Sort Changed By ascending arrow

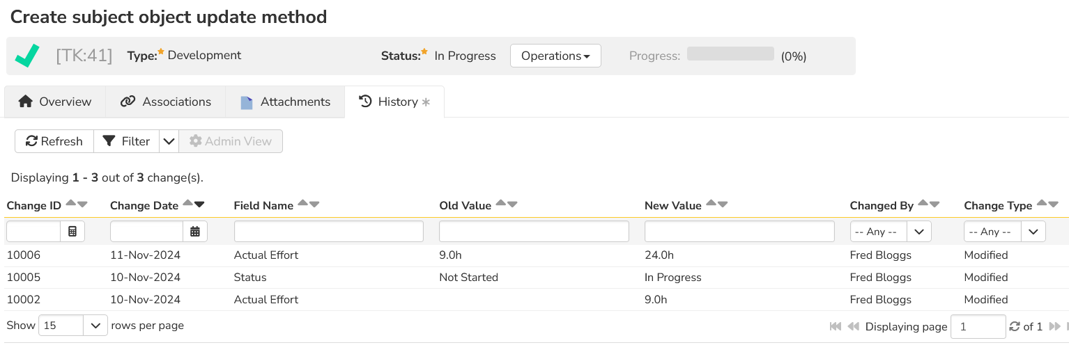923,204
